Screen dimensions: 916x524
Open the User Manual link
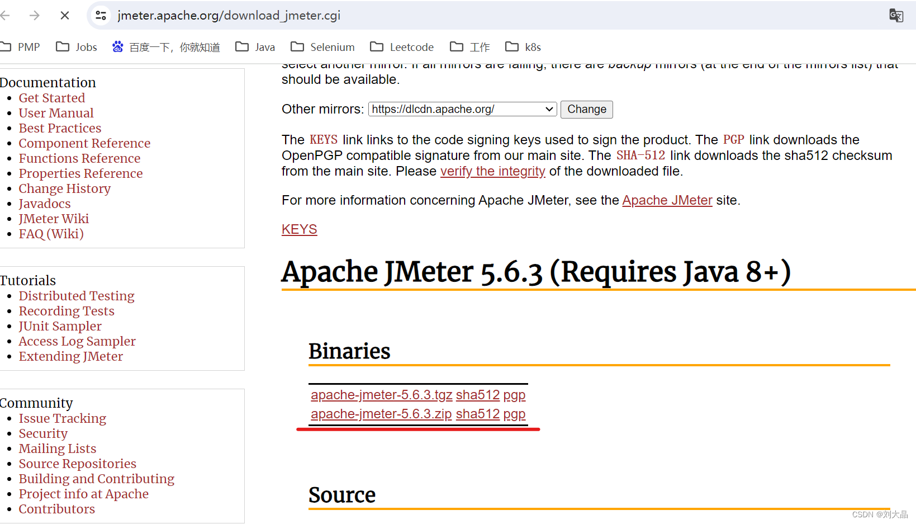[56, 113]
